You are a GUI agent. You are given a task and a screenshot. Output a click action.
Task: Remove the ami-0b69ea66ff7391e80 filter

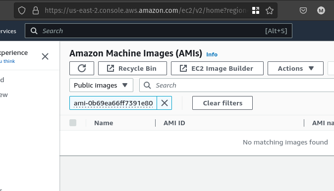click(x=165, y=103)
